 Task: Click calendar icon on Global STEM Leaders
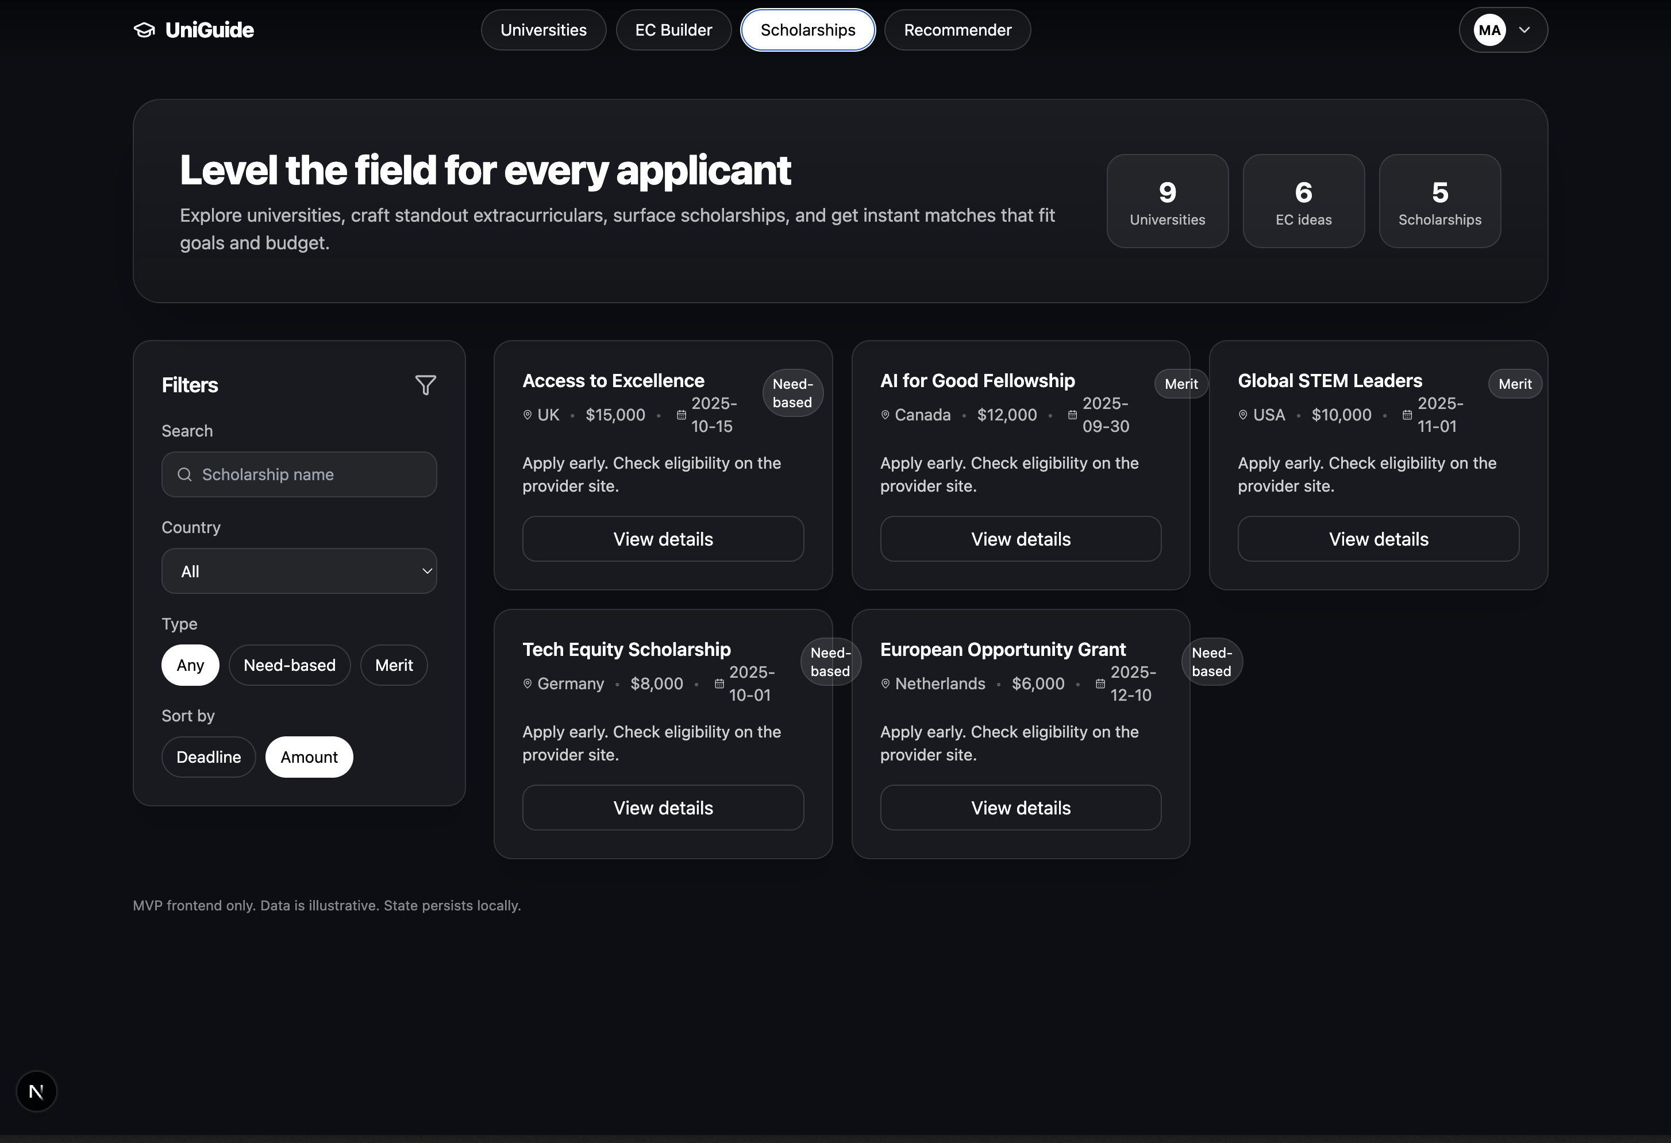pyautogui.click(x=1407, y=415)
